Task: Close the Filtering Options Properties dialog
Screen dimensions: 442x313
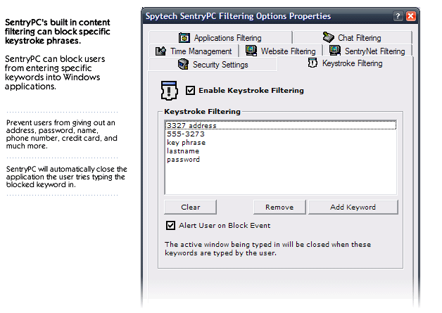Action: click(x=410, y=16)
